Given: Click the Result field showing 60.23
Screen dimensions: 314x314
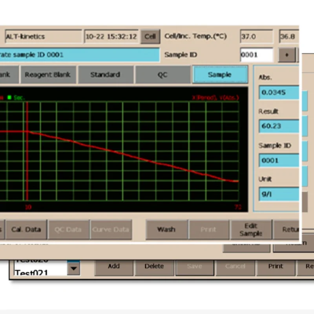Looking at the screenshot, I should point(279,126).
